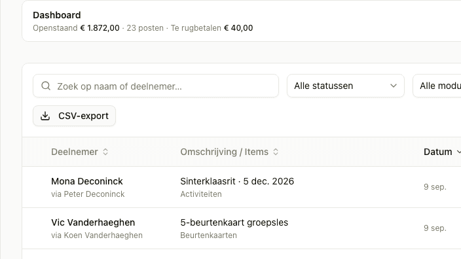This screenshot has height=259, width=461.
Task: Click the sort arrow beside Datum
Action: [x=458, y=152]
